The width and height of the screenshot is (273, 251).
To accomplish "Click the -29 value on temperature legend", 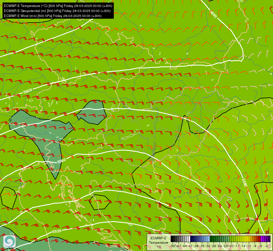I will click(x=214, y=246).
